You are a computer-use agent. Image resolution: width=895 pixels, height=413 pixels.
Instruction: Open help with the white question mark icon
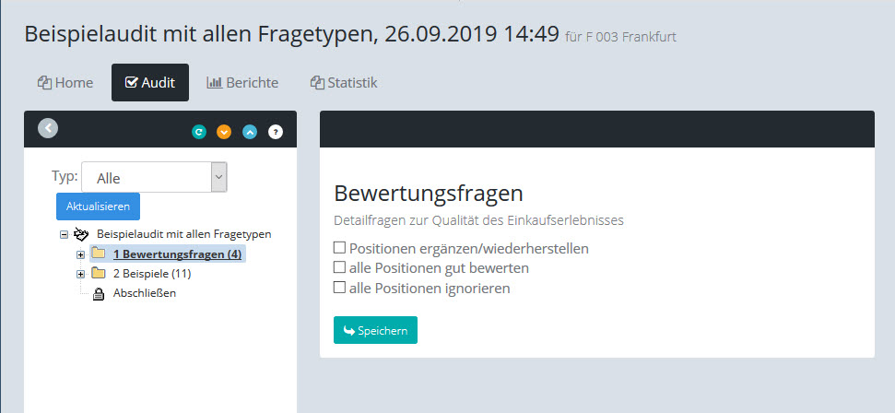click(276, 132)
